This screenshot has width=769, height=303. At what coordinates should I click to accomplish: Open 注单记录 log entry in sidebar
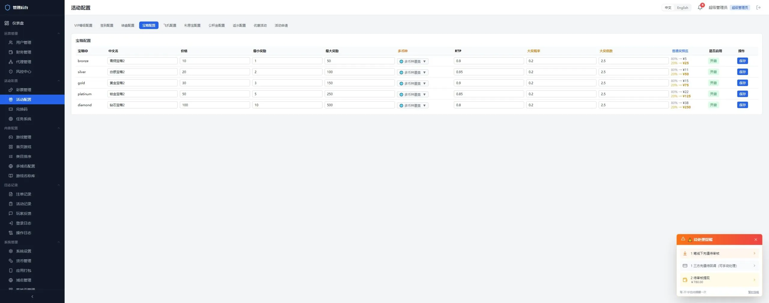(x=32, y=194)
